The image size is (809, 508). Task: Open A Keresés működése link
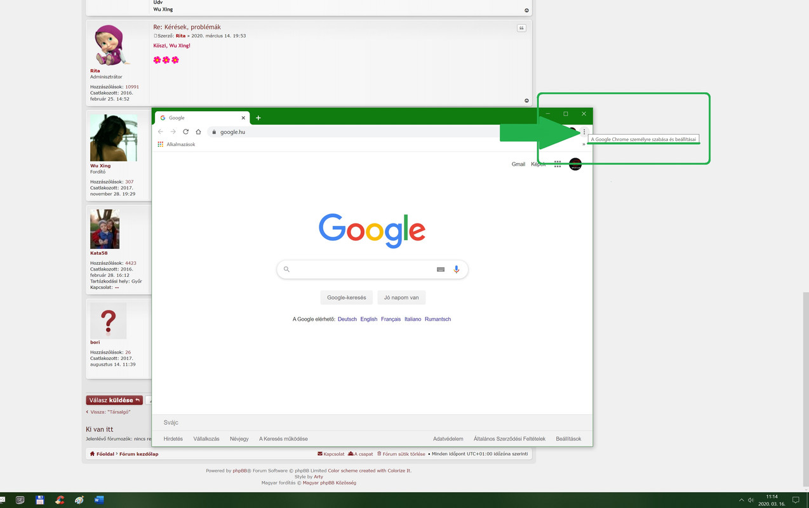pyautogui.click(x=283, y=439)
